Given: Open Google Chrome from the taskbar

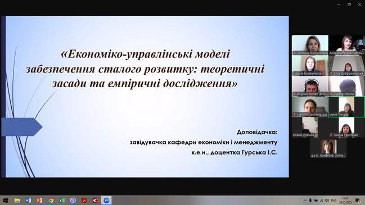Looking at the screenshot, I should tap(51, 201).
